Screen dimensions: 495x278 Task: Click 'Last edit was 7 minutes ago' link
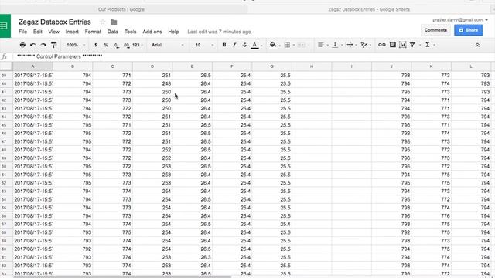[219, 32]
